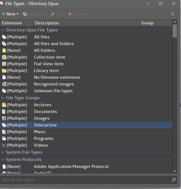
Task: Click the Flat View item grid icon
Action: point(4,64)
